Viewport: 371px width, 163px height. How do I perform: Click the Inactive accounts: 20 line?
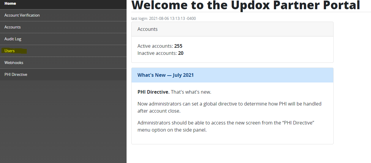point(160,53)
